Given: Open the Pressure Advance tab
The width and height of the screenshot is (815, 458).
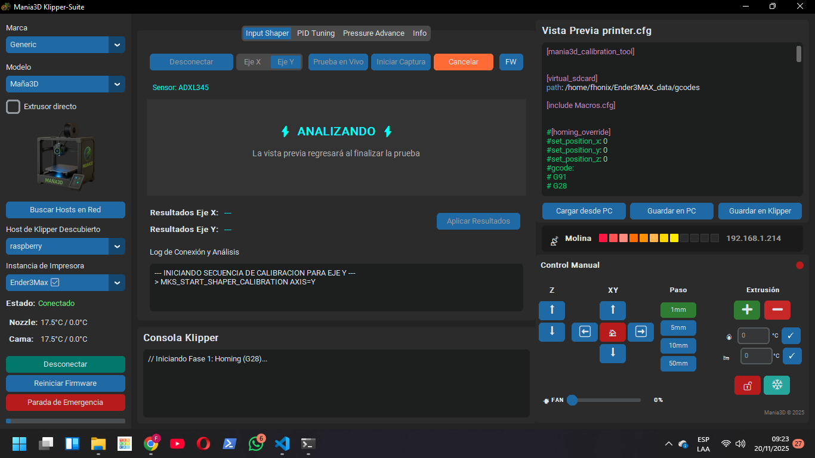Looking at the screenshot, I should [x=373, y=33].
